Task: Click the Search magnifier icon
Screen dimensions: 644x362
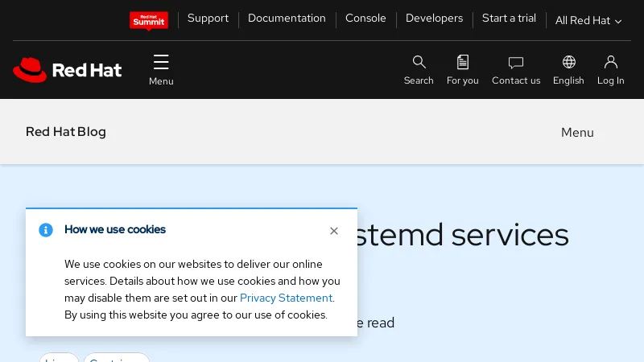Action: (419, 63)
